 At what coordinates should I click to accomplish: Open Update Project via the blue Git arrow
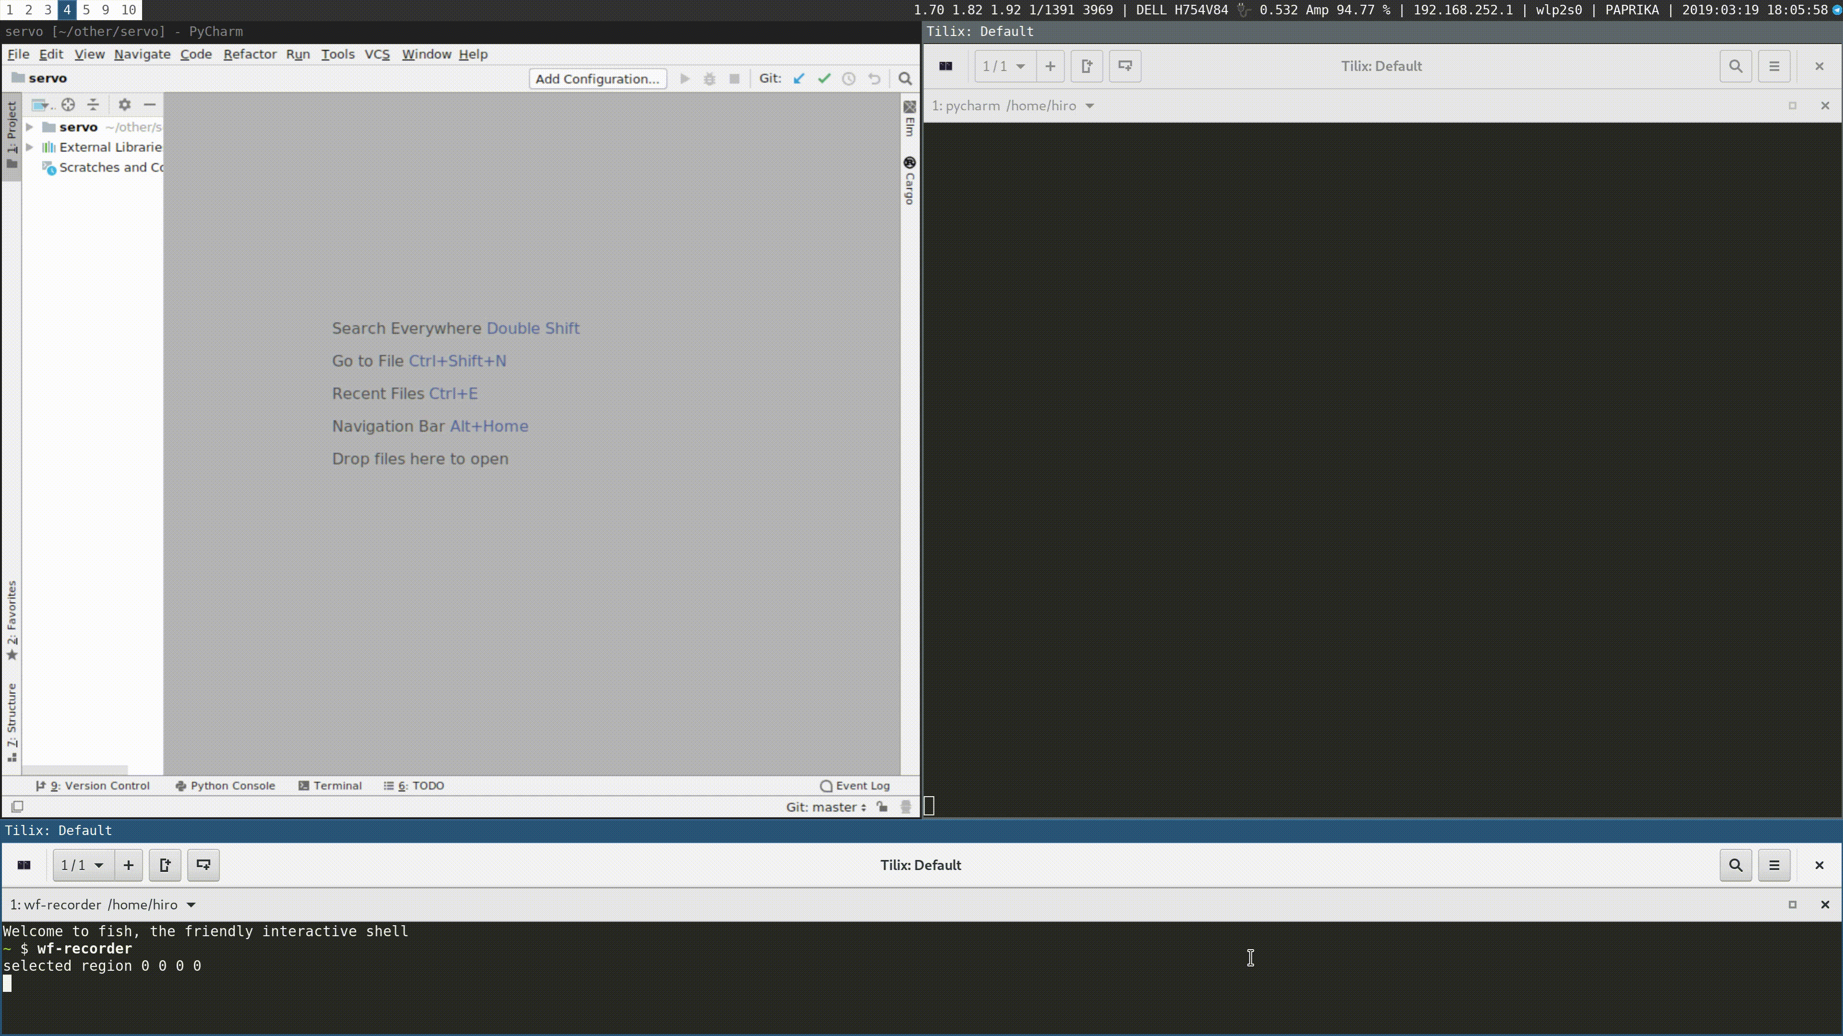coord(799,79)
